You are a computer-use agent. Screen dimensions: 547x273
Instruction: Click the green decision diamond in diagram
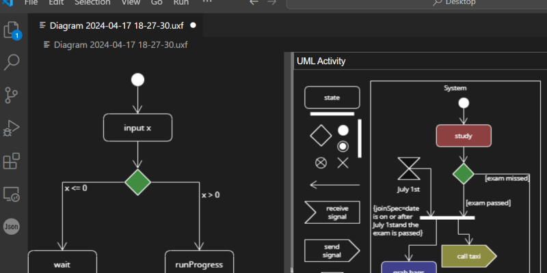(x=138, y=182)
